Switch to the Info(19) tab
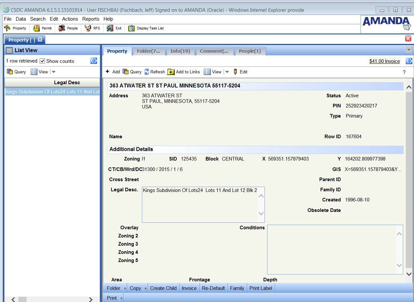This screenshot has width=414, height=302. tap(180, 51)
